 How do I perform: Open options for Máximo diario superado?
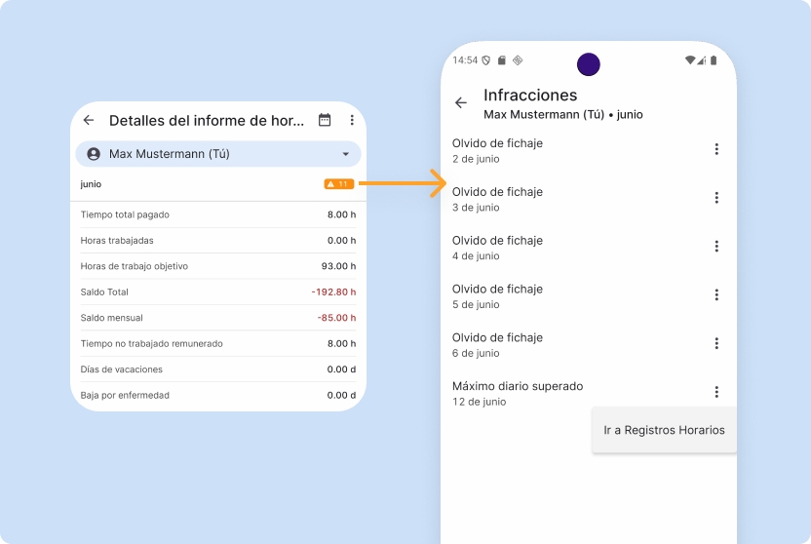point(716,392)
